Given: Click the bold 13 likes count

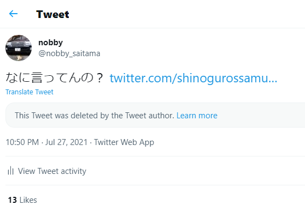Looking at the screenshot, I should point(12,200).
